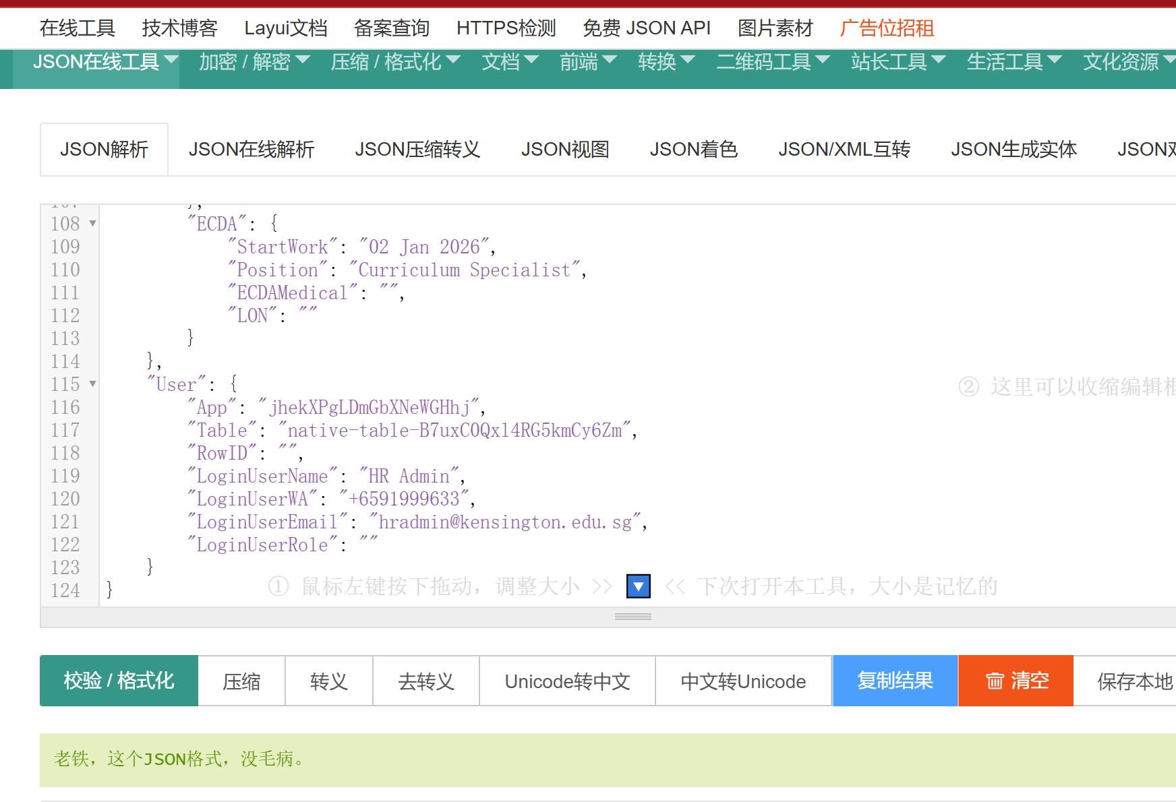1176x802 pixels.
Task: Collapse the User object at line 115
Action: click(93, 384)
